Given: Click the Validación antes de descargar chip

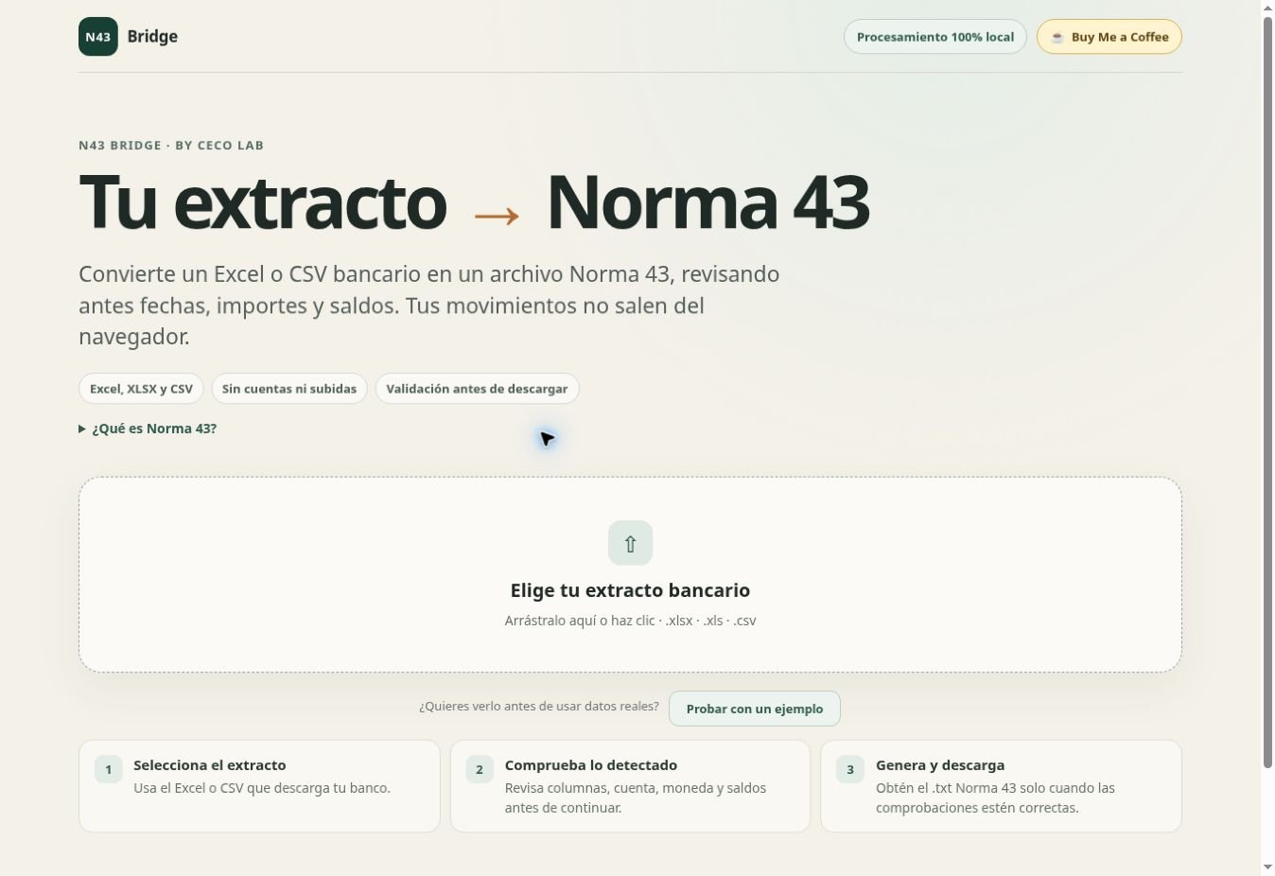Looking at the screenshot, I should coord(477,389).
